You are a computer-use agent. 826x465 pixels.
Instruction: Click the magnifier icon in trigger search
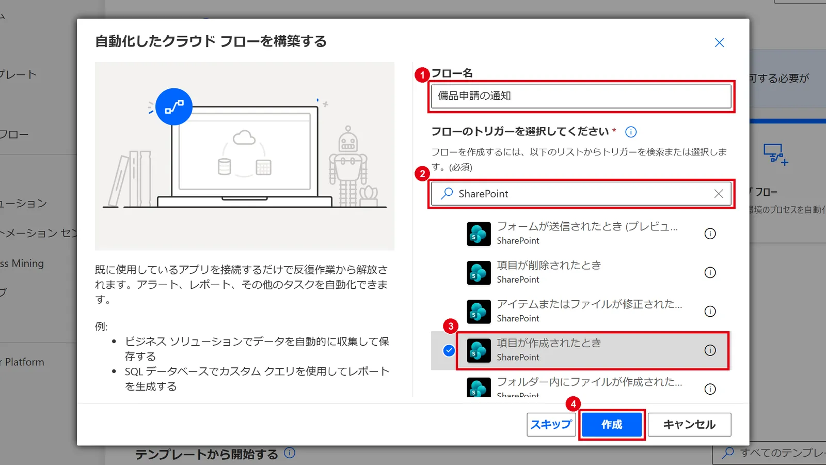tap(447, 194)
